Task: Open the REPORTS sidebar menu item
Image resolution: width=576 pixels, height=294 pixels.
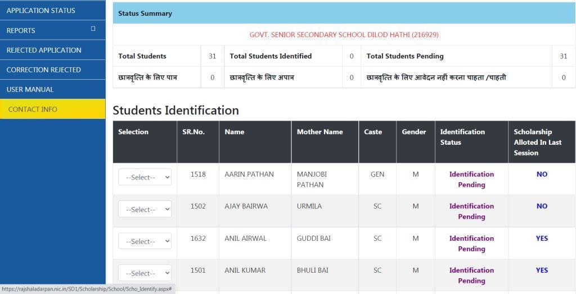Action: [x=21, y=30]
